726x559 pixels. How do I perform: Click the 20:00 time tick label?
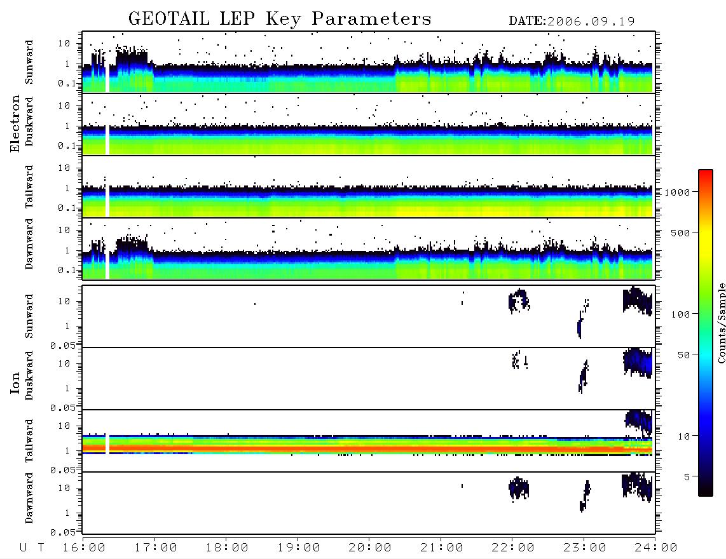point(371,548)
